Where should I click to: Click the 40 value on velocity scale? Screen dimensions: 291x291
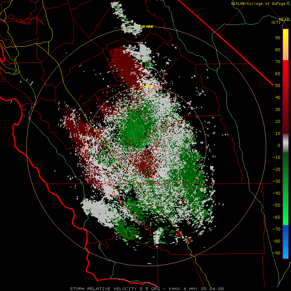tap(278, 97)
